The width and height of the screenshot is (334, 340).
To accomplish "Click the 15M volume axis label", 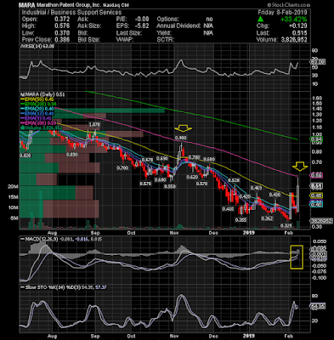I will [x=13, y=197].
